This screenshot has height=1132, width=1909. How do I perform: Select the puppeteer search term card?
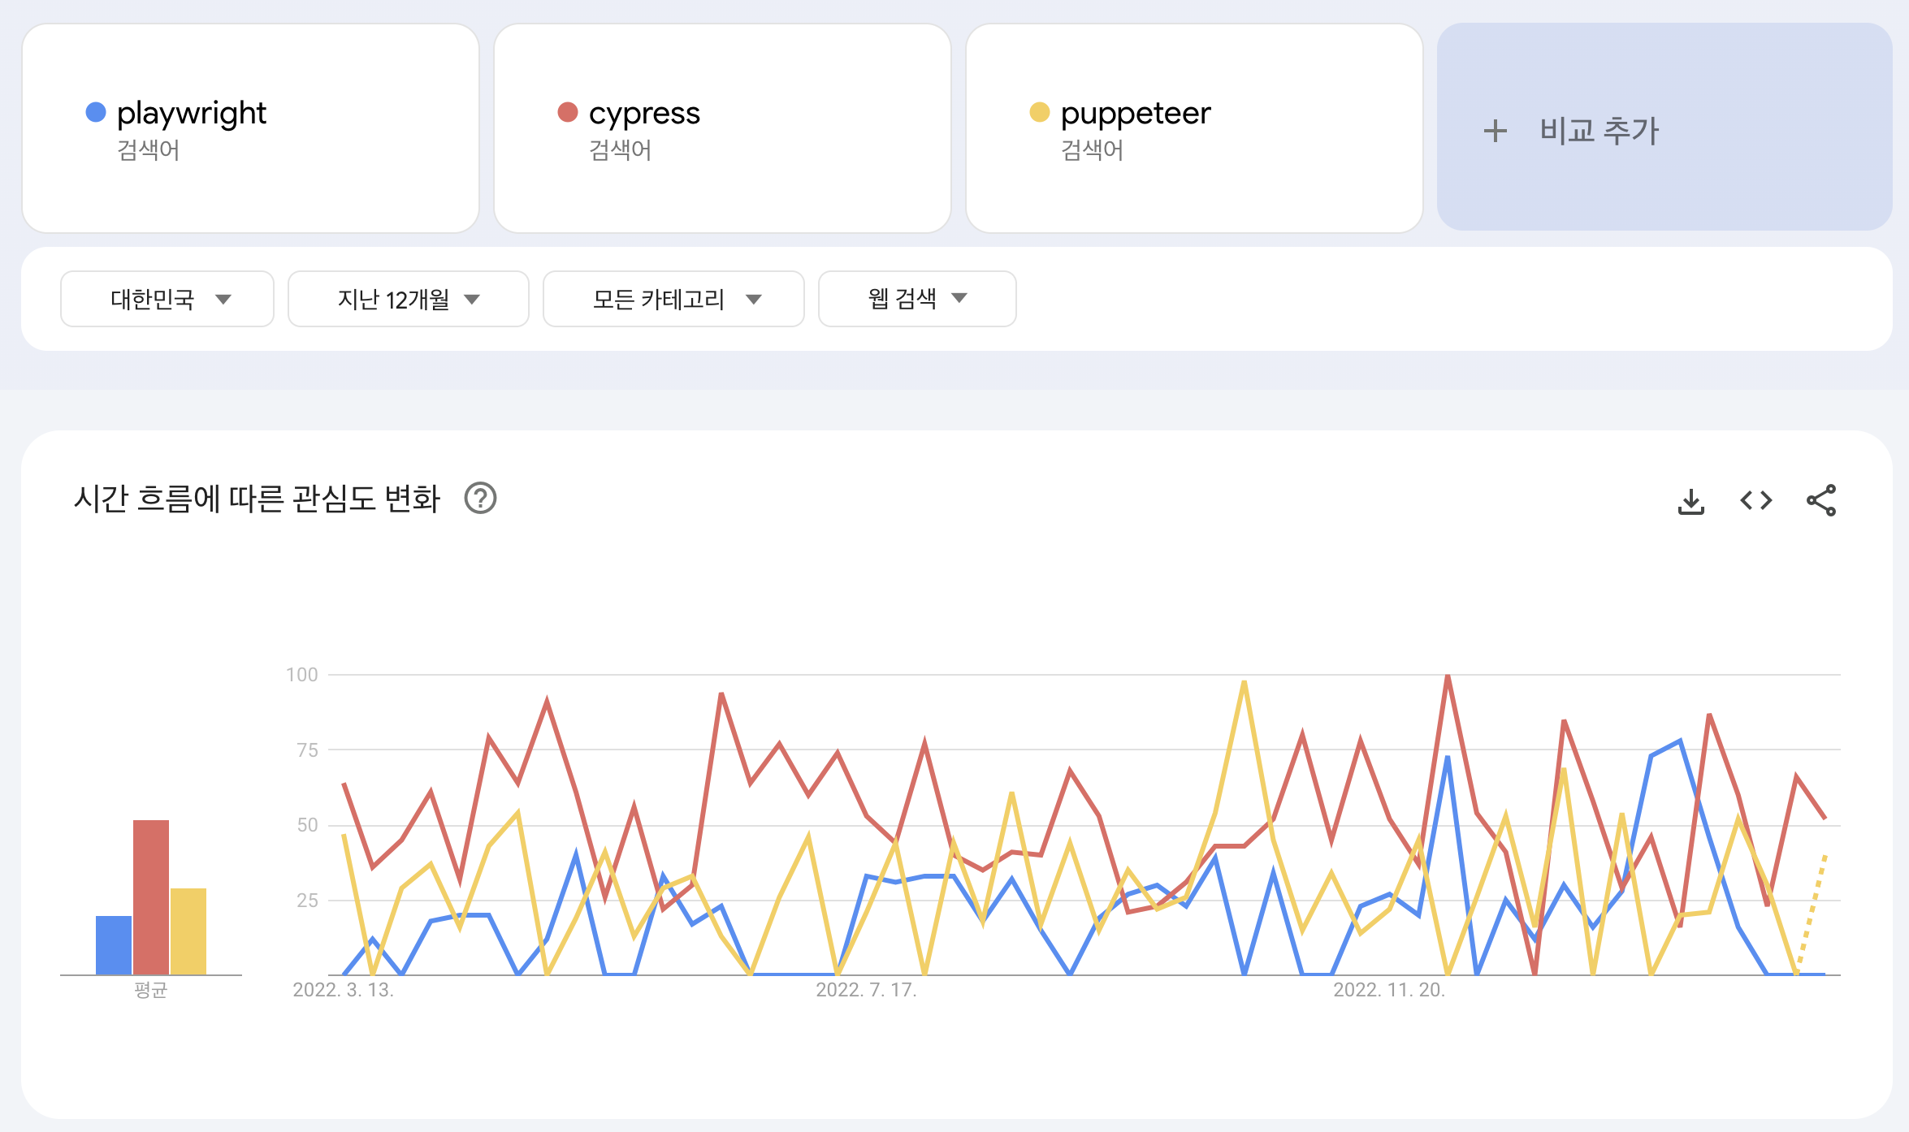click(x=1193, y=128)
